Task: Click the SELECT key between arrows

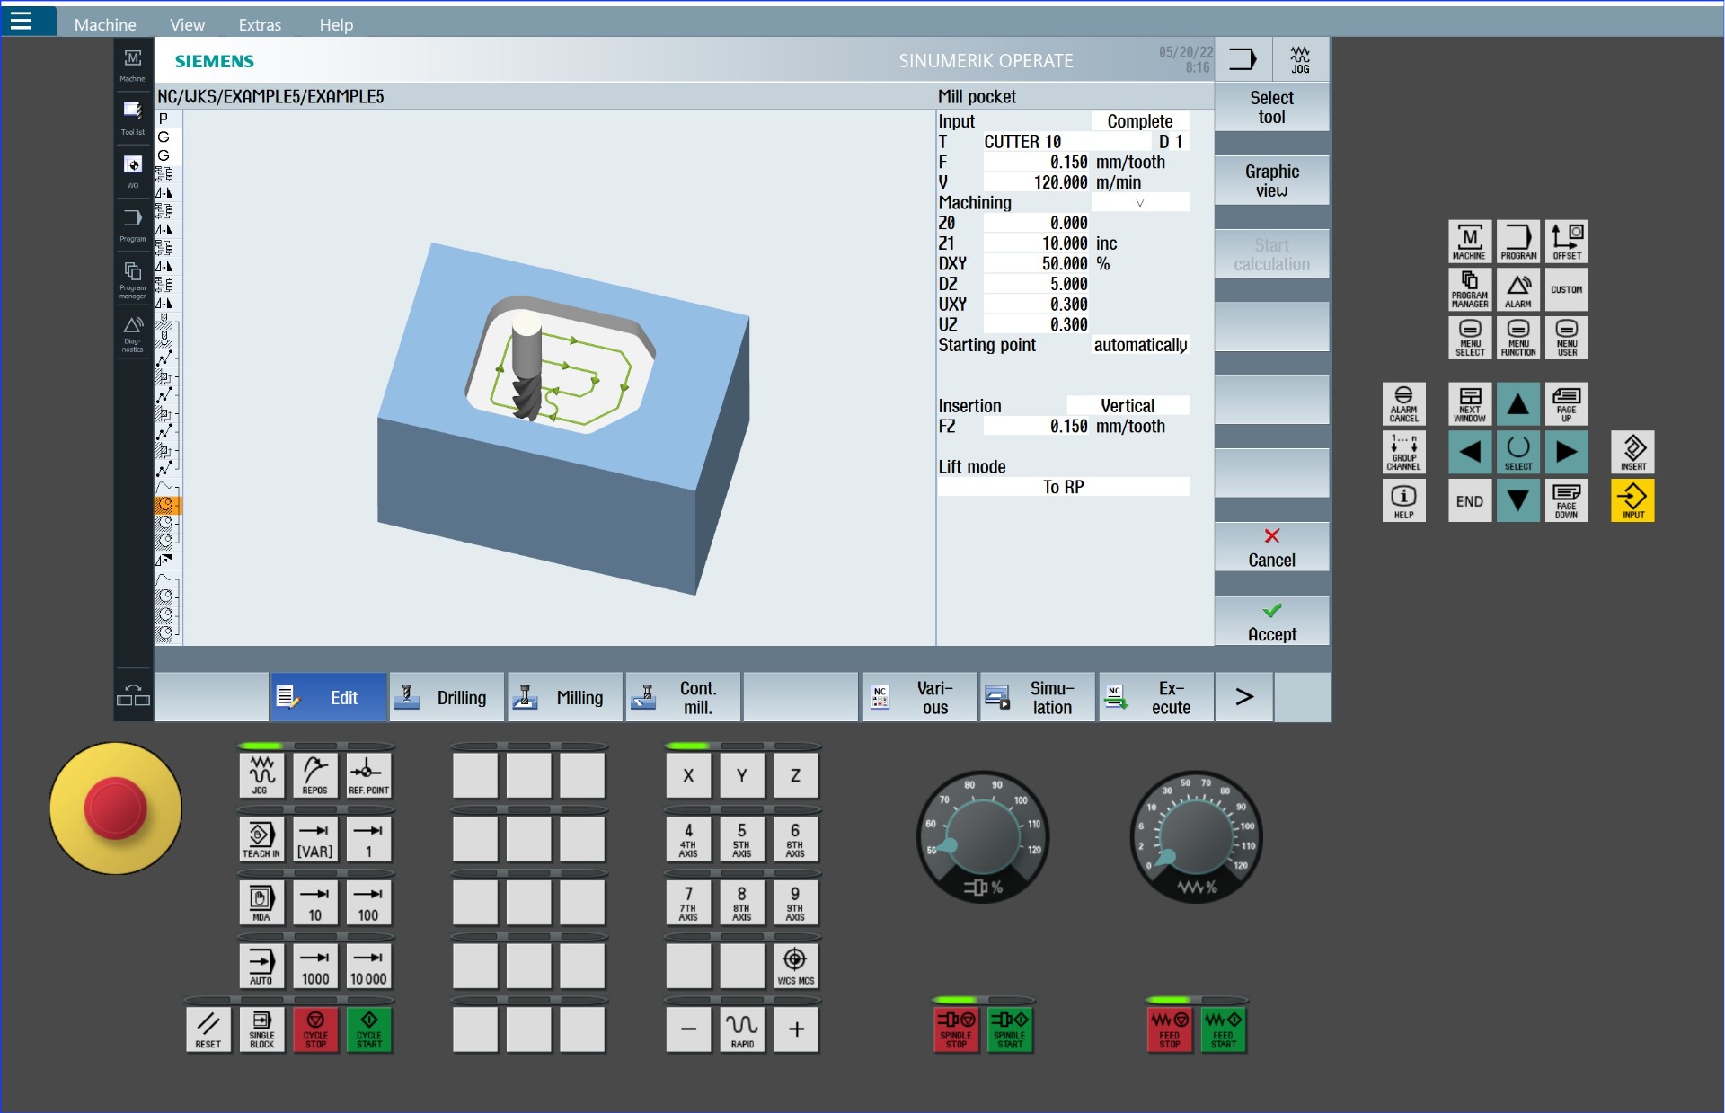Action: click(1518, 452)
